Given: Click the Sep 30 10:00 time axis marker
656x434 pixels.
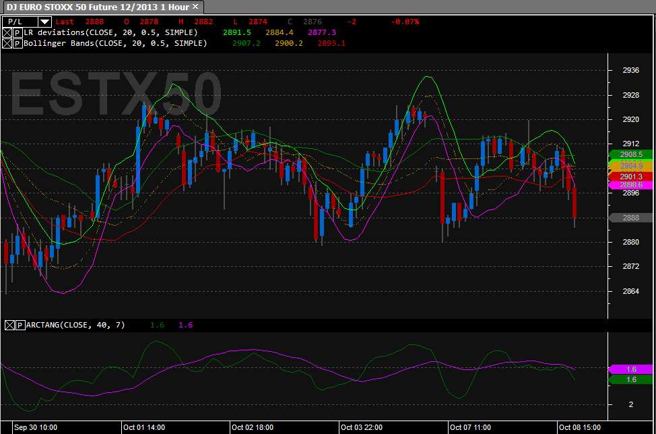Looking at the screenshot, I should [x=36, y=427].
